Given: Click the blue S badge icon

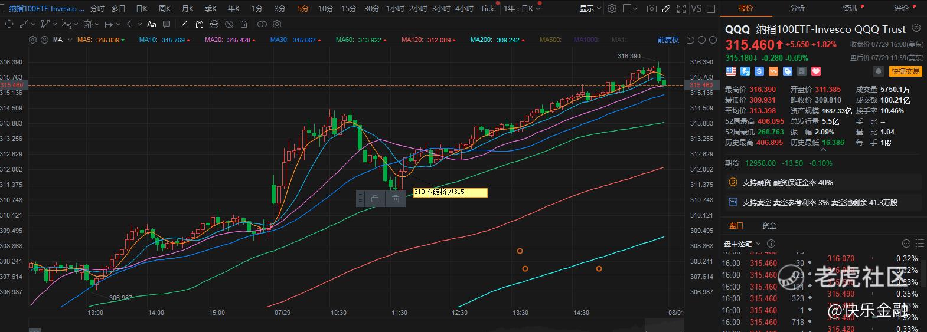Looking at the screenshot, I should pos(759,71).
